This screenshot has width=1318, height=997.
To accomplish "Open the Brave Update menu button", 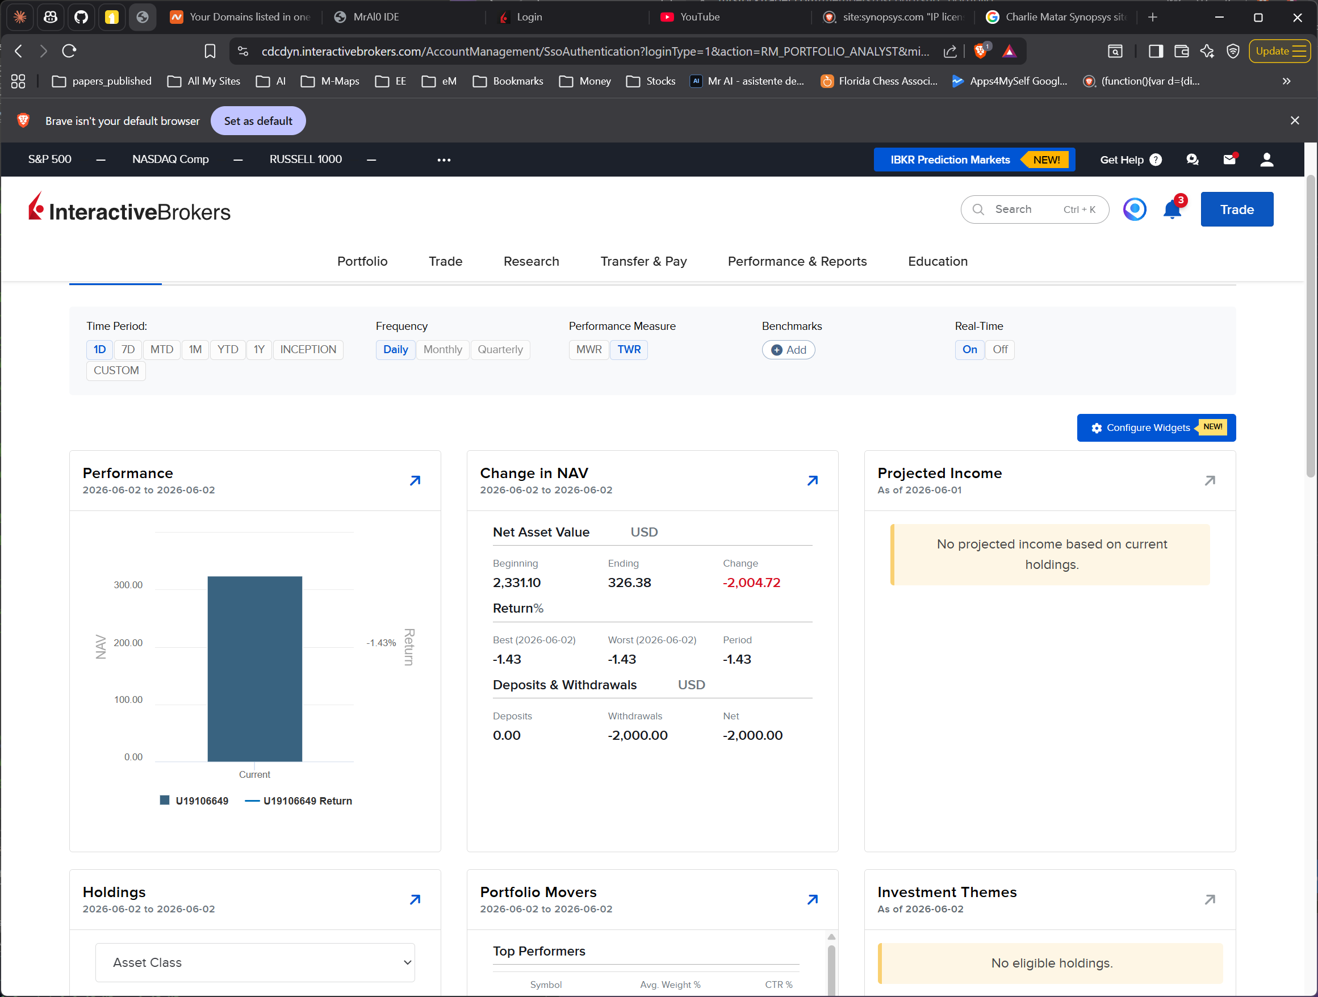I will [x=1280, y=51].
